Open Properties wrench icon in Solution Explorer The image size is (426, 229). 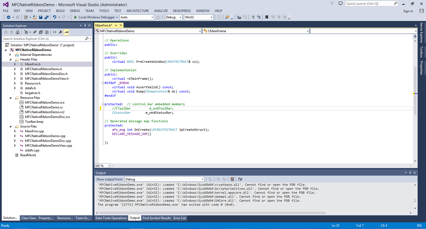(x=61, y=32)
